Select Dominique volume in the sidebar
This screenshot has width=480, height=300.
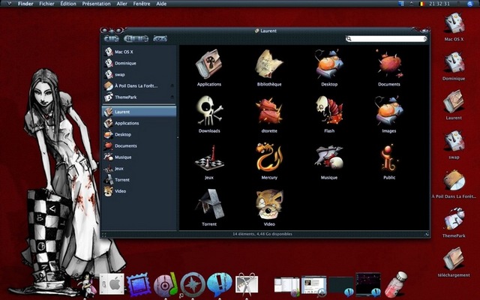[139, 63]
